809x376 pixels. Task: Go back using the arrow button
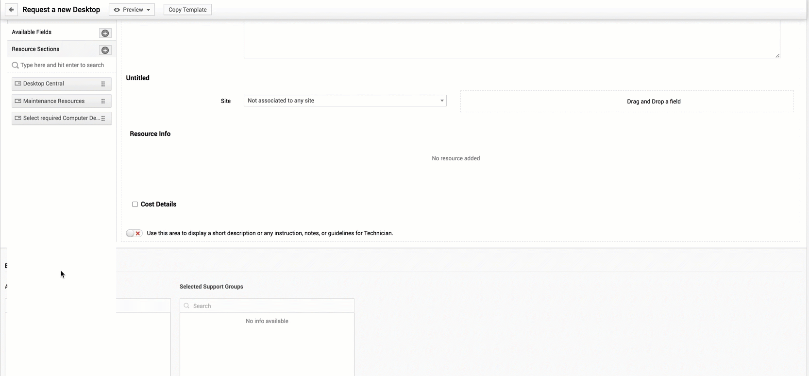(x=11, y=10)
